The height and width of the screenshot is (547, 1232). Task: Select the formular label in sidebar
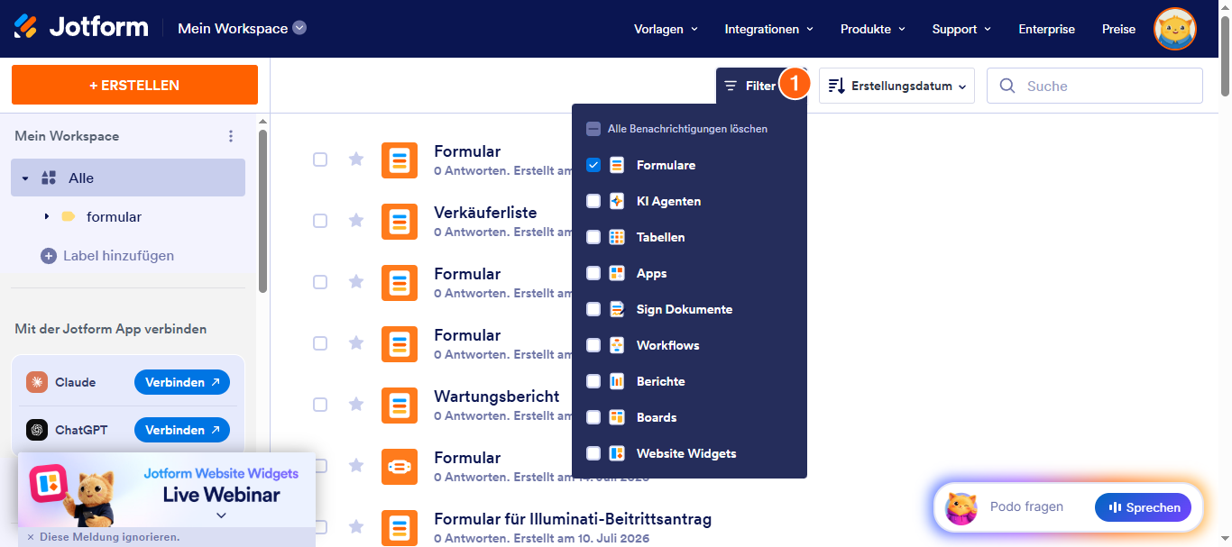(114, 216)
